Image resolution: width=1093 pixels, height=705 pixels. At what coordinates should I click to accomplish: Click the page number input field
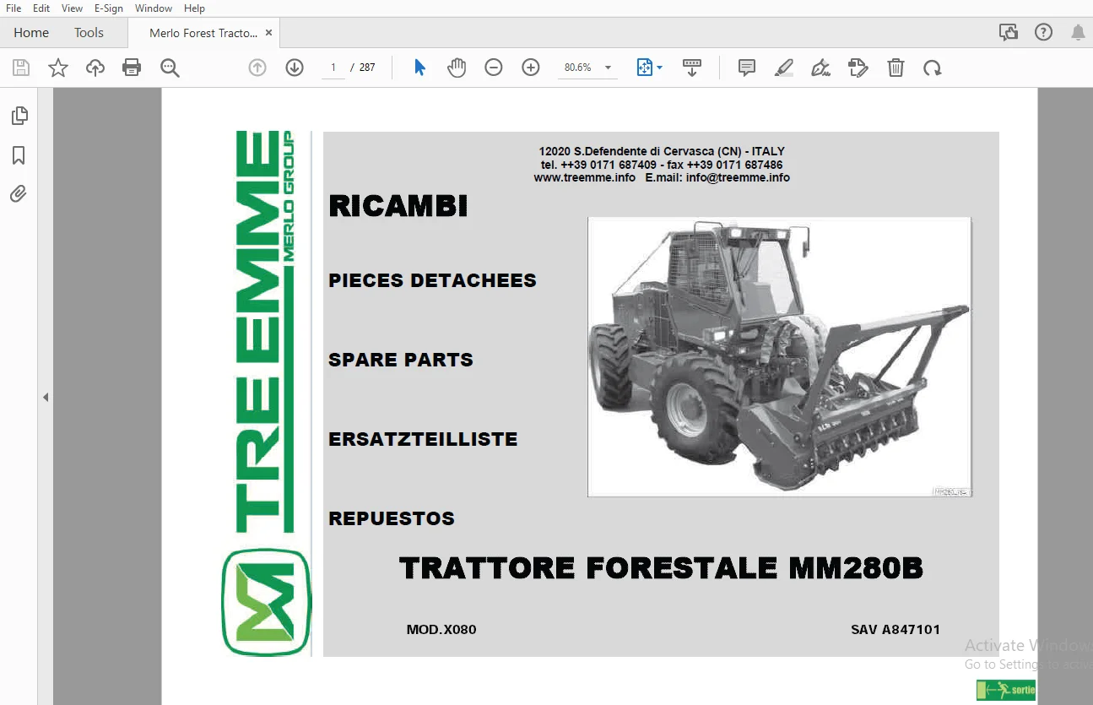[x=333, y=68]
